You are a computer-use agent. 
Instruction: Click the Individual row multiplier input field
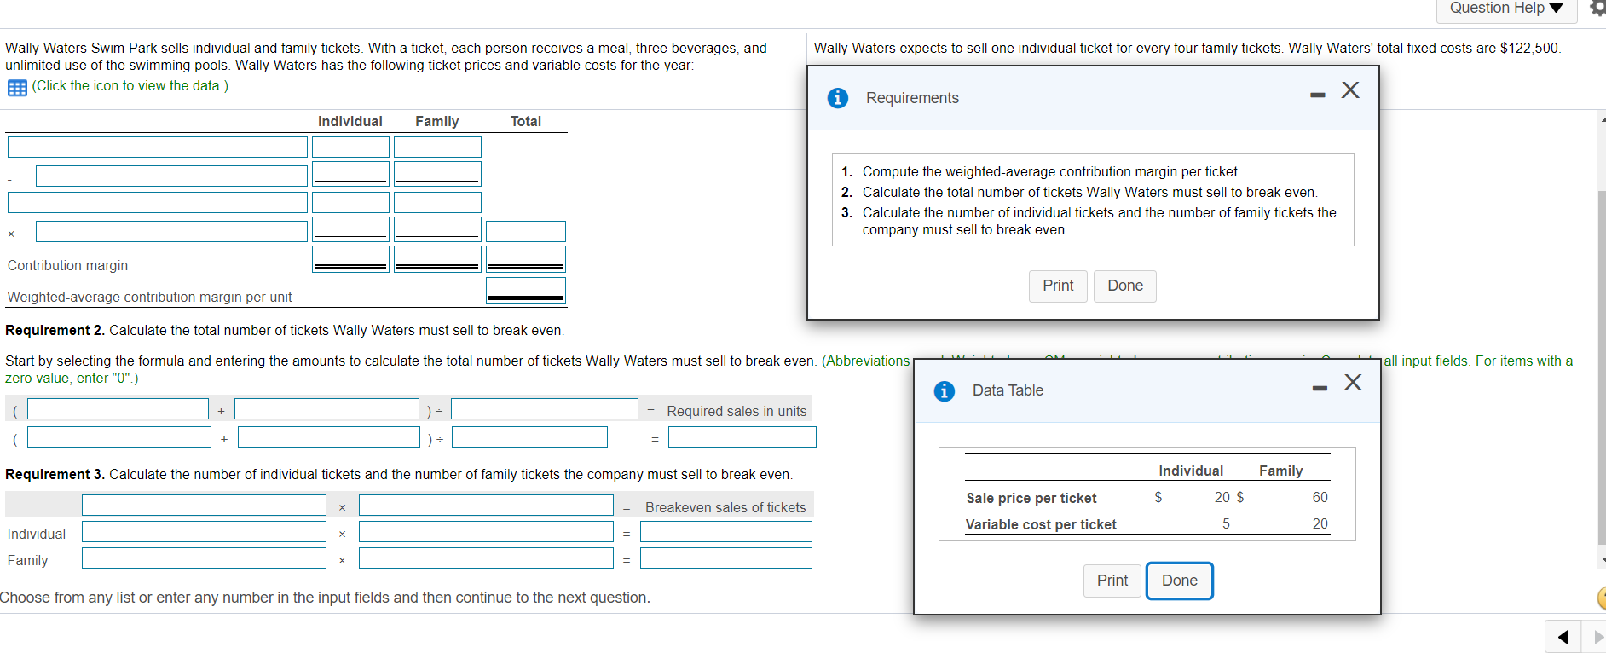point(486,532)
